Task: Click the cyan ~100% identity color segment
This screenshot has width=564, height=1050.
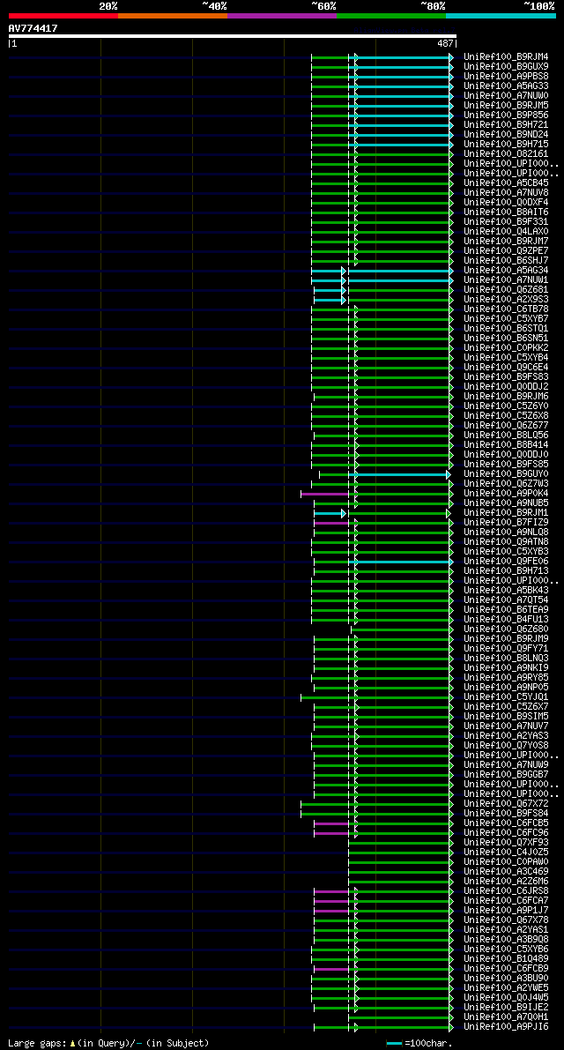Action: point(501,15)
